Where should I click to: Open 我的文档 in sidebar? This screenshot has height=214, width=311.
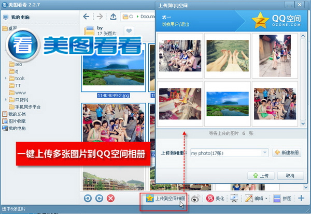(x=14, y=114)
